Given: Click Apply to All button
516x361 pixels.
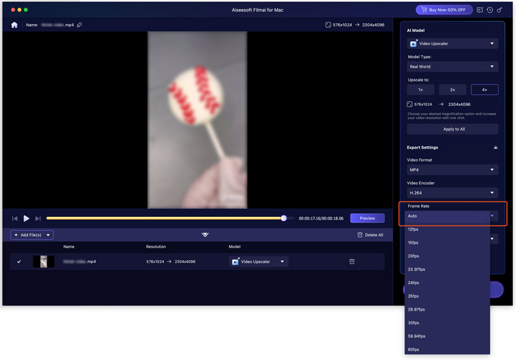Looking at the screenshot, I should point(453,129).
